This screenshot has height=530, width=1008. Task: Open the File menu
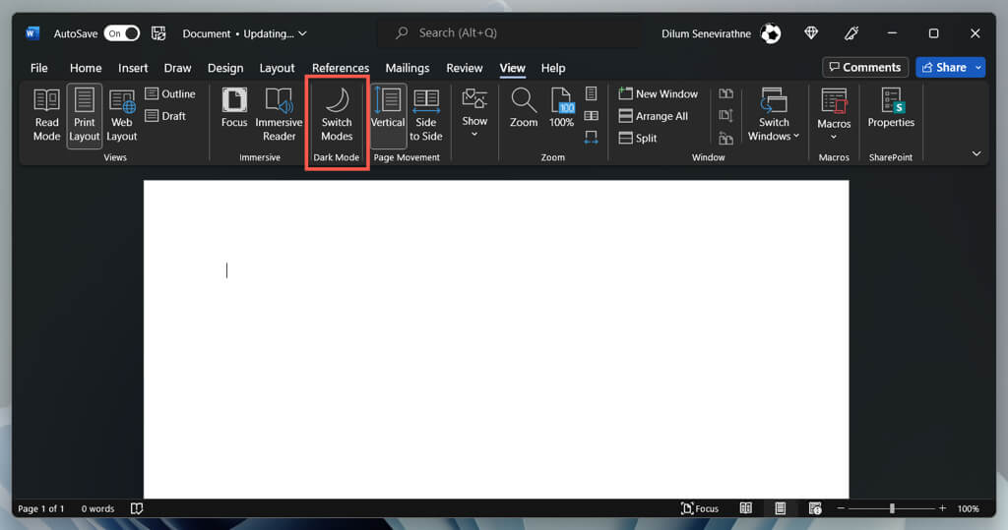tap(39, 68)
